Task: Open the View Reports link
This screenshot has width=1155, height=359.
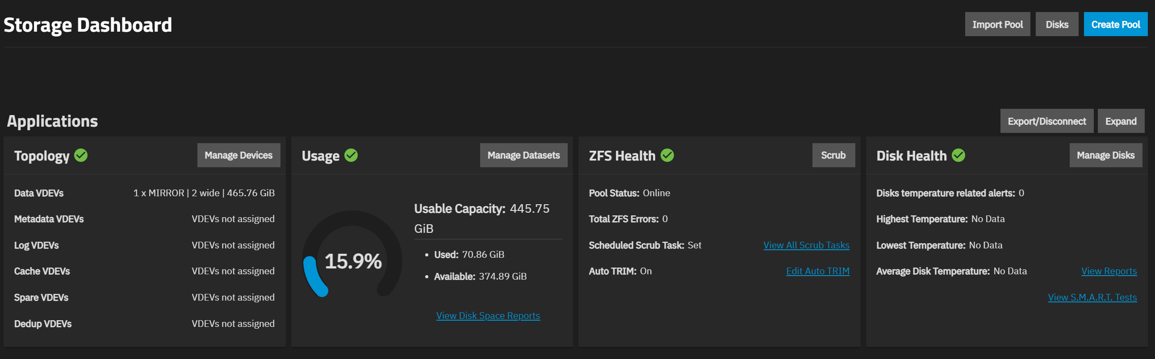Action: (1109, 271)
